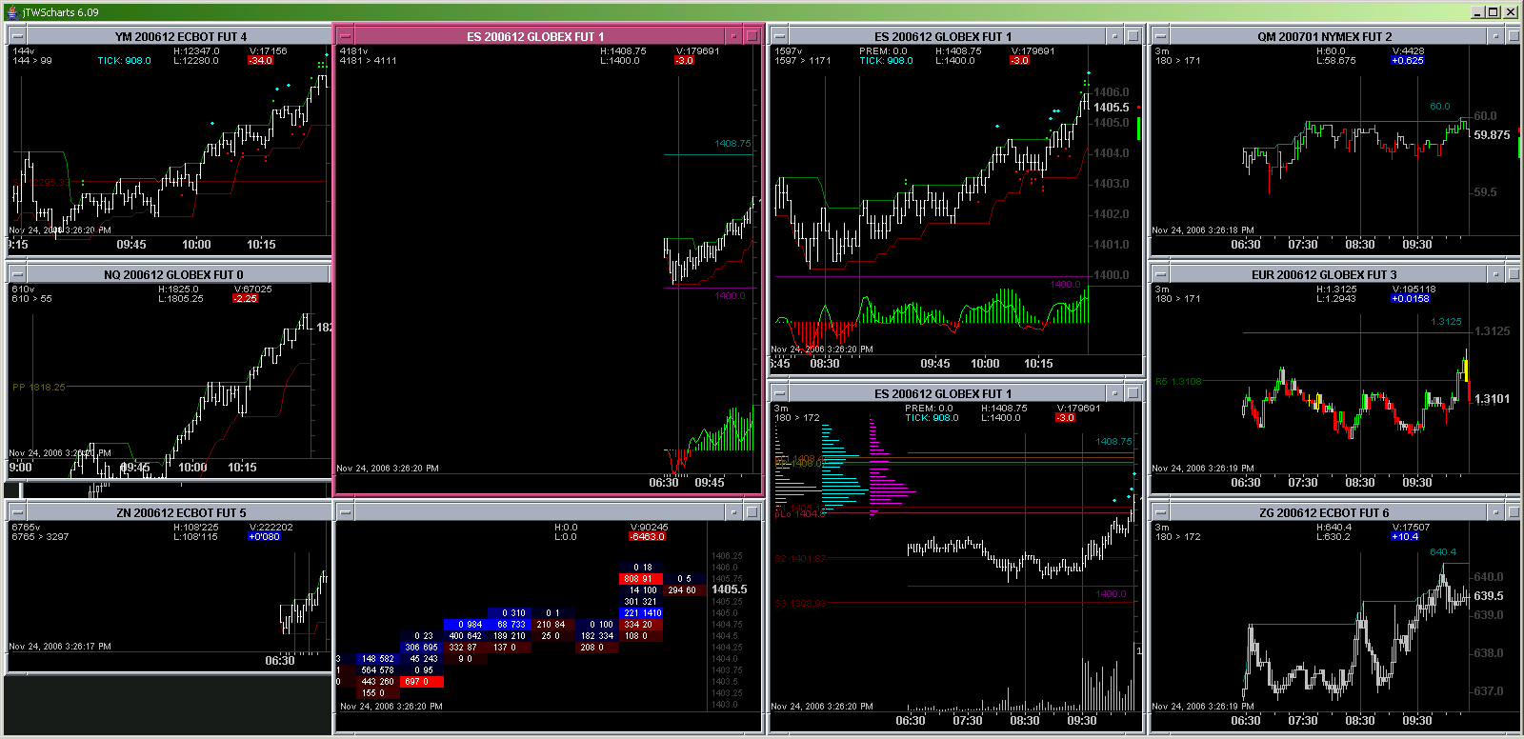Screen dimensions: 1524x739
Task: Open system menu of the price ladder window
Action: [x=346, y=511]
